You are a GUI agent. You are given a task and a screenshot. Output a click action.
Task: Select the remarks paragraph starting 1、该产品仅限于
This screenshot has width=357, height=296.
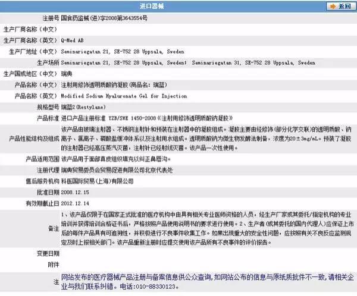point(207,228)
